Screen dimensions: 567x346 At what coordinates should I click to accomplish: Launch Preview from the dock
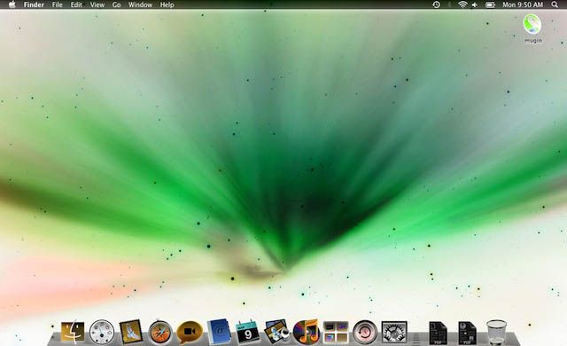(x=277, y=331)
